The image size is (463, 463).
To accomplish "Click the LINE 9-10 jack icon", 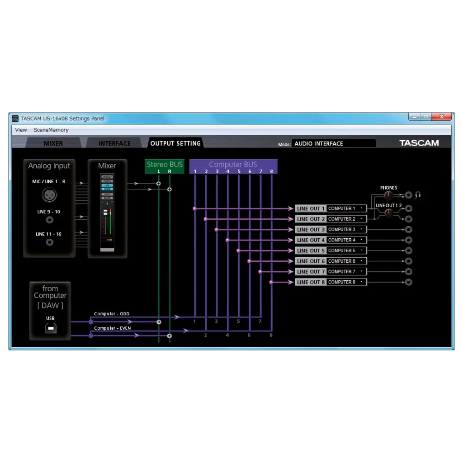I will (x=50, y=220).
